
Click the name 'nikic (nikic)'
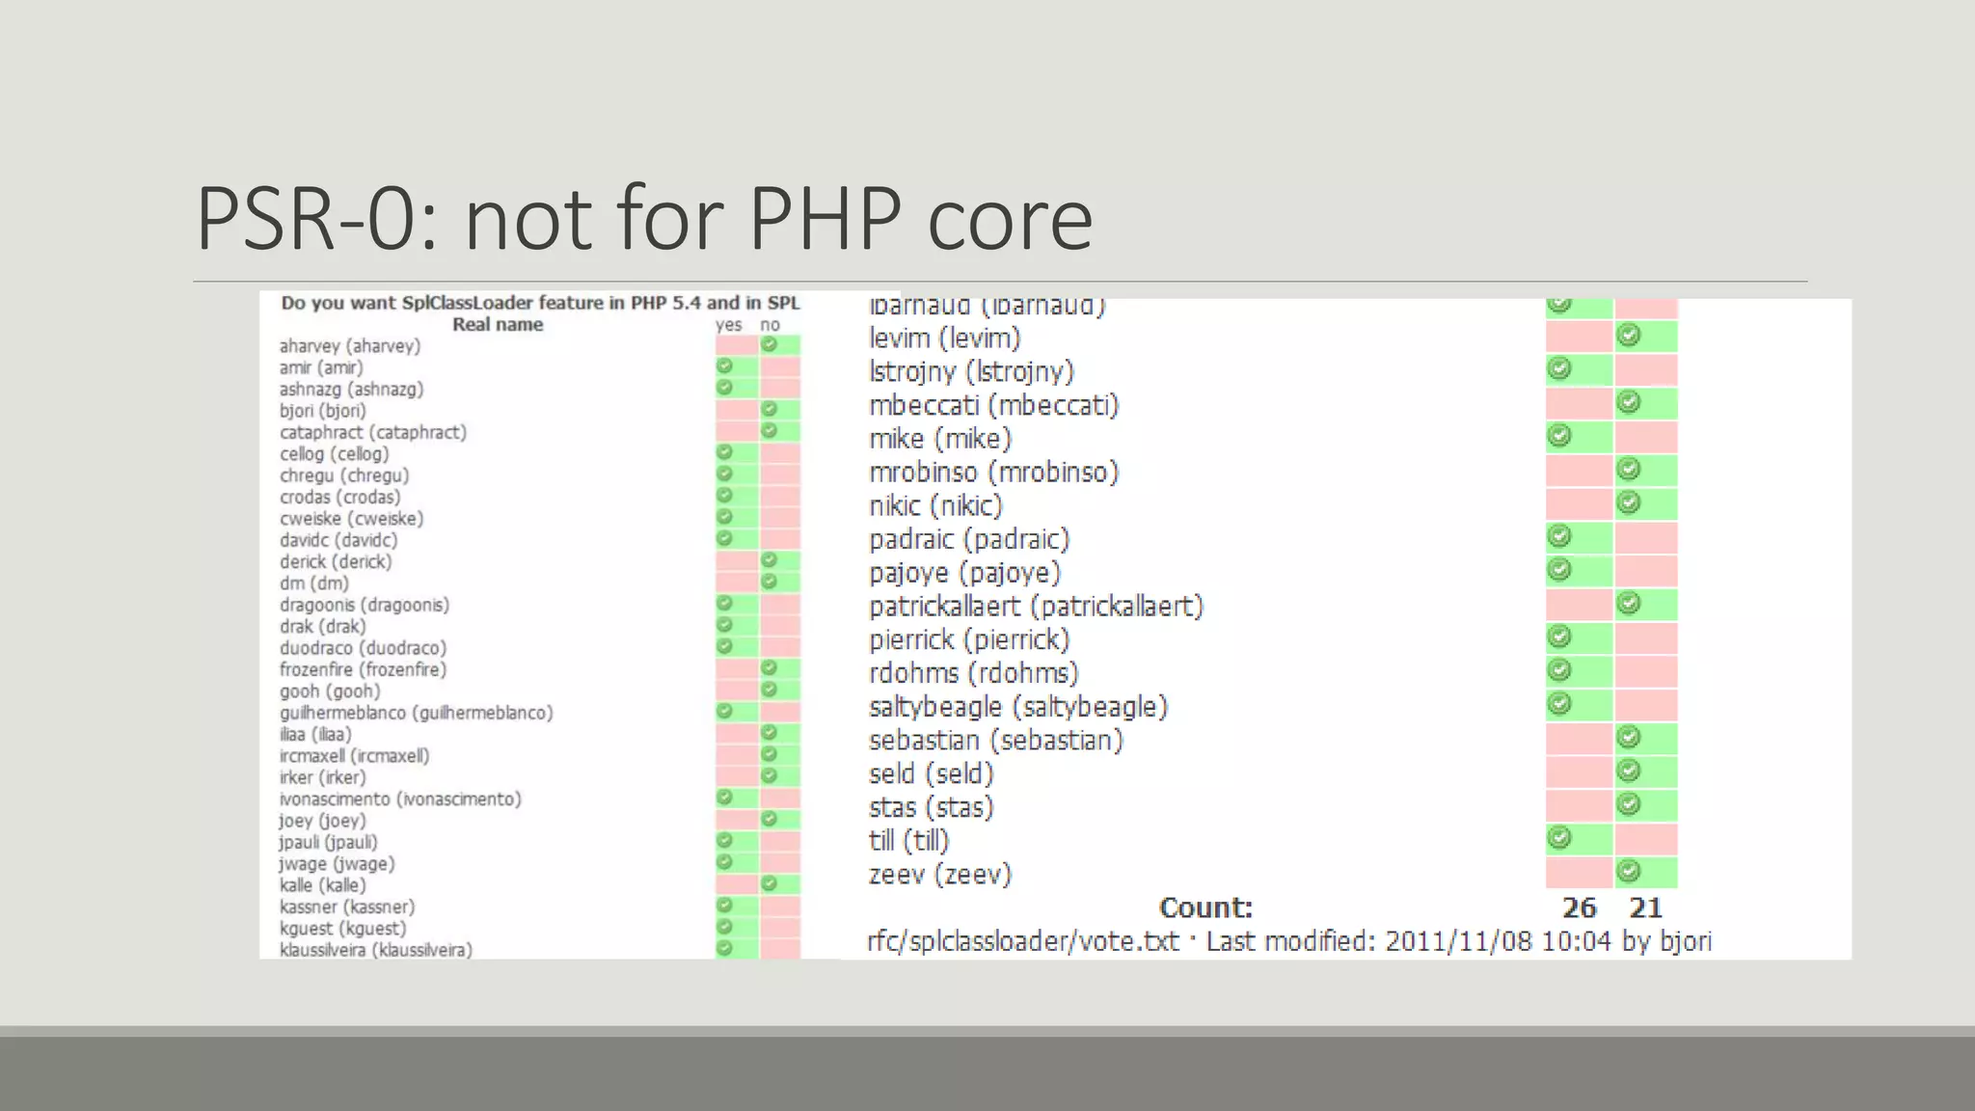pos(935,505)
